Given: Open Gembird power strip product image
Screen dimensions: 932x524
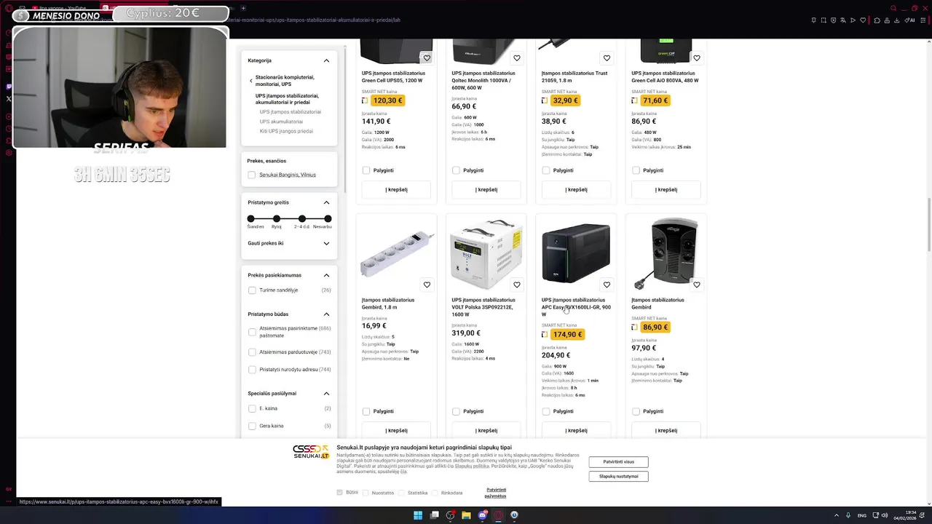Looking at the screenshot, I should [x=396, y=255].
